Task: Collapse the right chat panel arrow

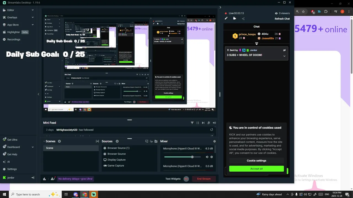Action: (x=220, y=7)
